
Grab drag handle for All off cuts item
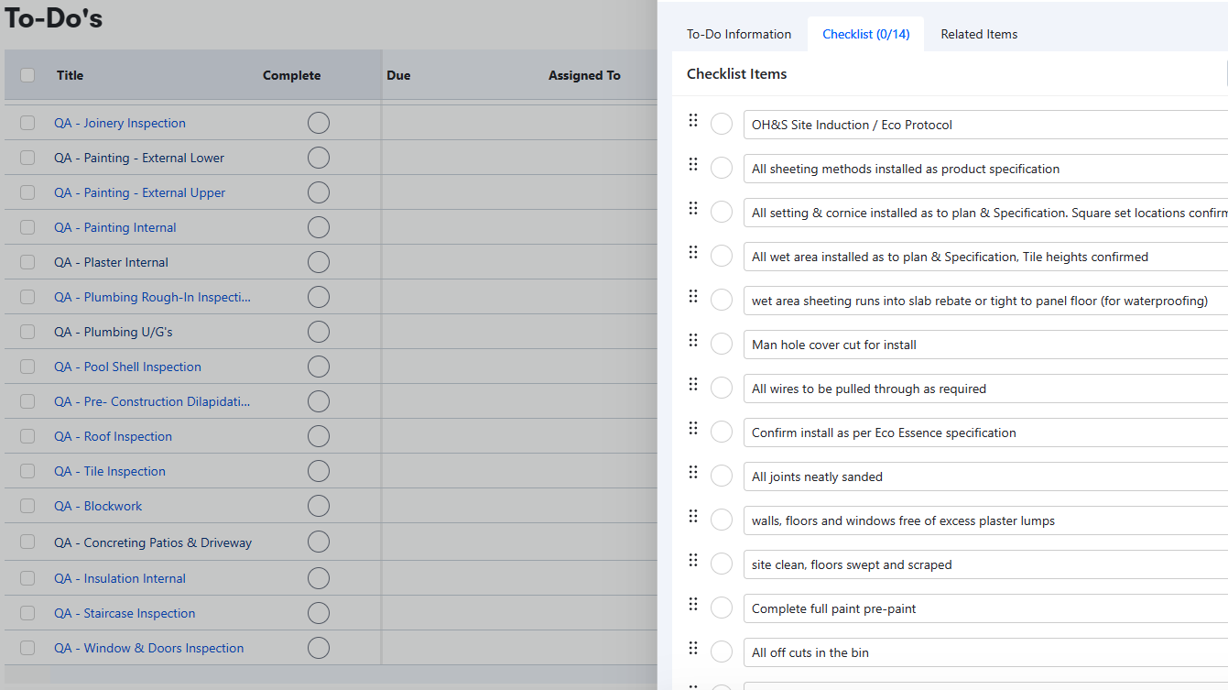693,648
